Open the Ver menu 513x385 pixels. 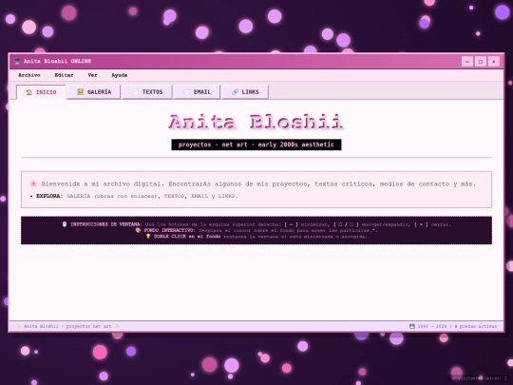[92, 75]
